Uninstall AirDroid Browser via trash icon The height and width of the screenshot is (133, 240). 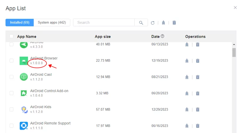point(198,61)
